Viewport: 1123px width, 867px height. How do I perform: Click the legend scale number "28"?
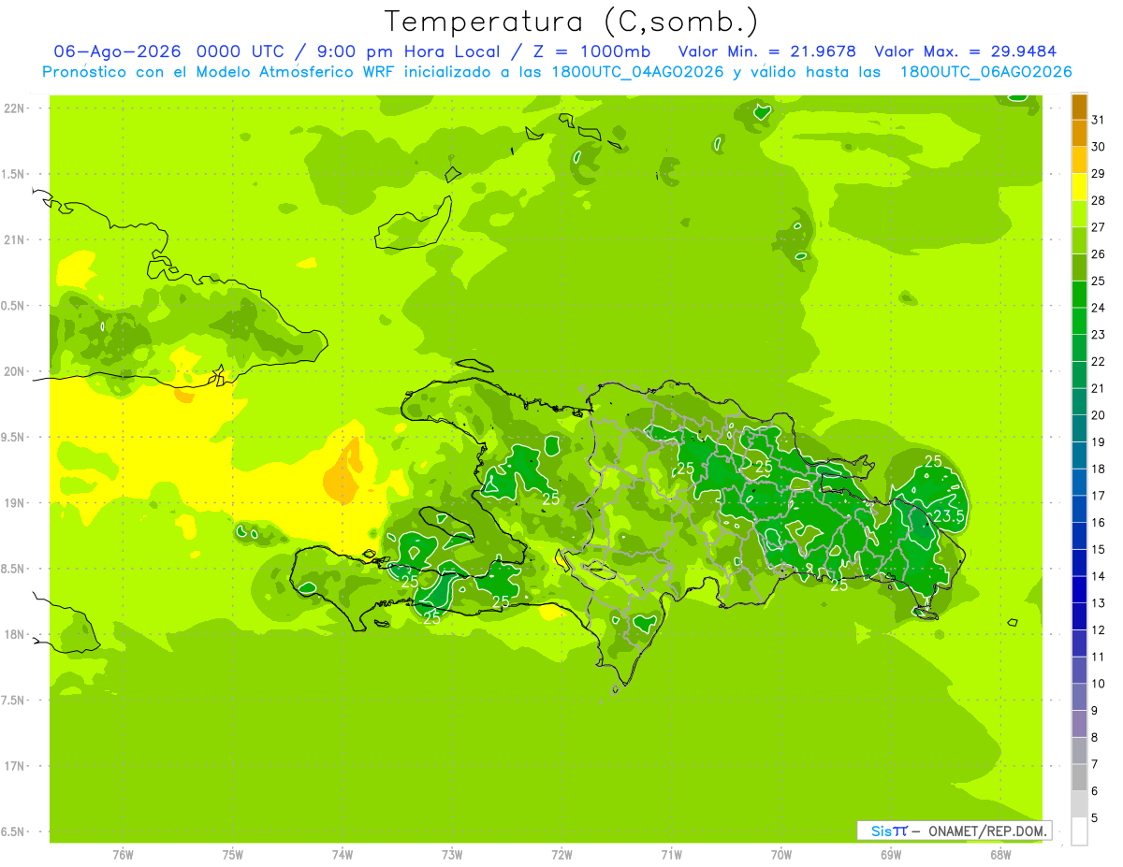1099,200
